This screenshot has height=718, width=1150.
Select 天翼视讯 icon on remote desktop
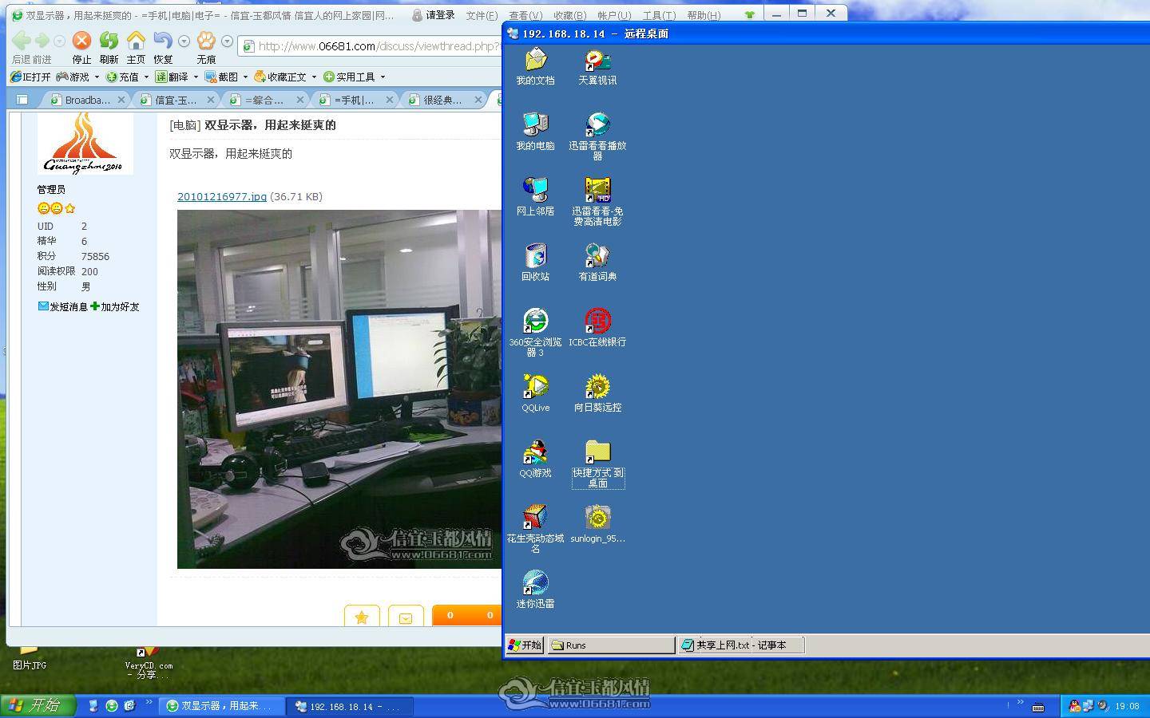point(597,67)
